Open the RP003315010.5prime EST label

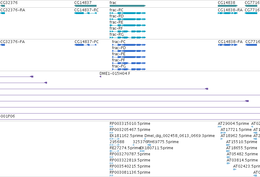pos(130,124)
